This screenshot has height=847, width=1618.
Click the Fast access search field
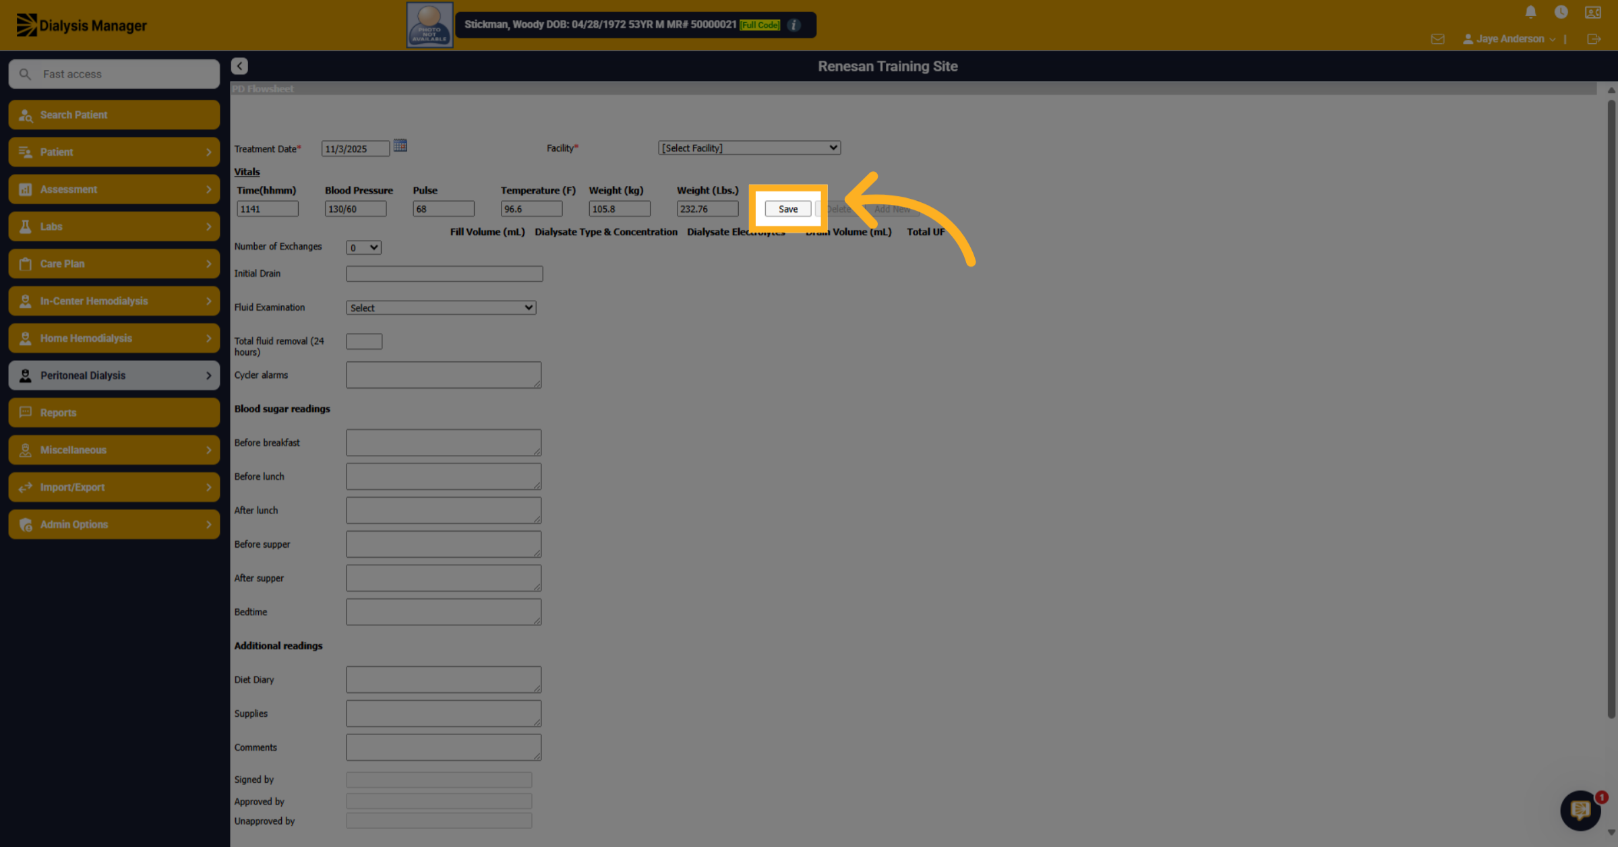[x=114, y=74]
